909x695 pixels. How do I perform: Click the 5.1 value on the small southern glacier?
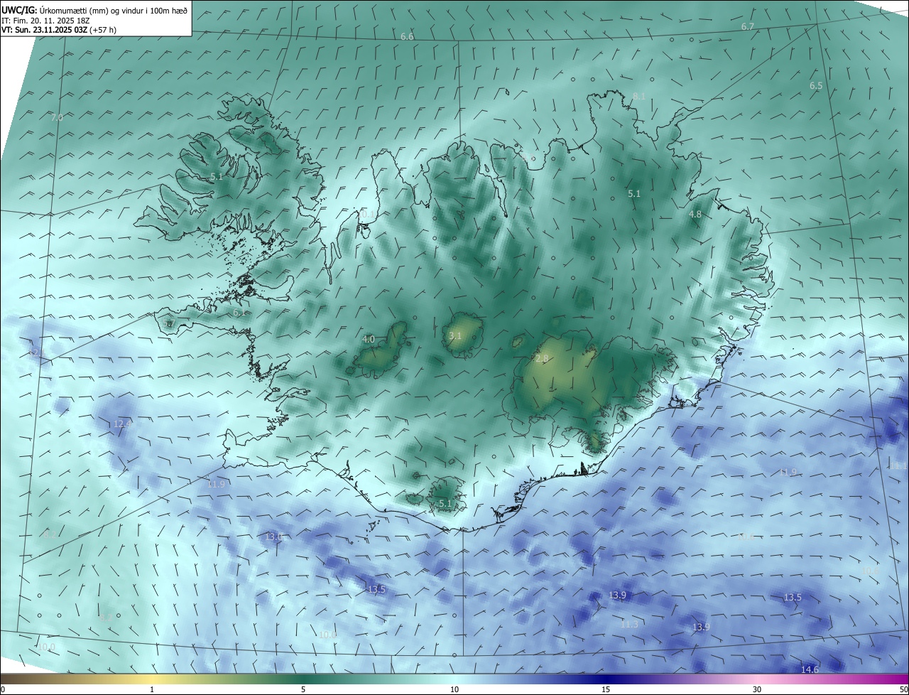click(x=445, y=504)
